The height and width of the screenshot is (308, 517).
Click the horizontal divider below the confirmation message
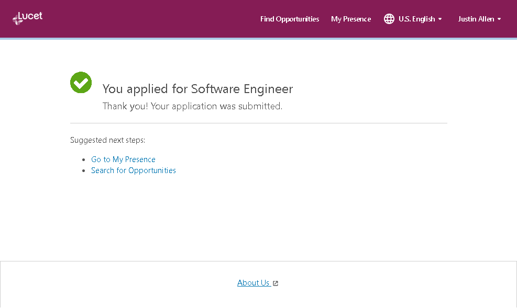(x=259, y=123)
